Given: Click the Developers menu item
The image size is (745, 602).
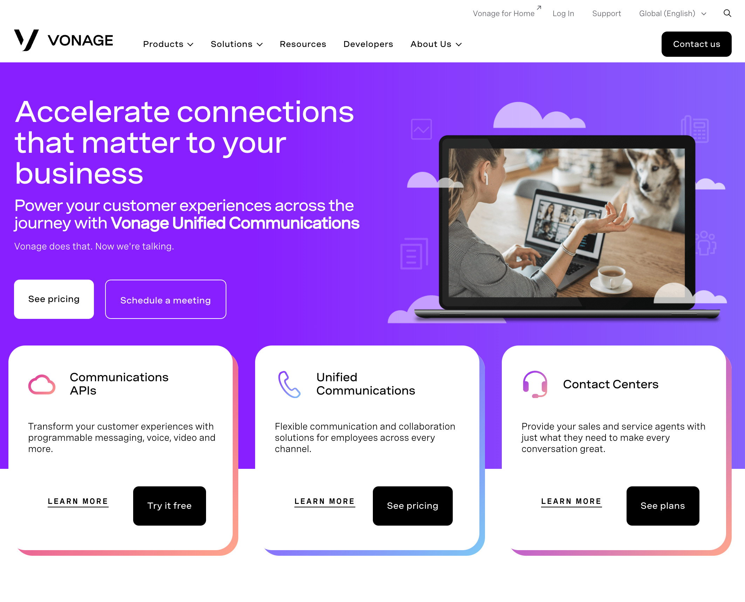Looking at the screenshot, I should pos(368,43).
